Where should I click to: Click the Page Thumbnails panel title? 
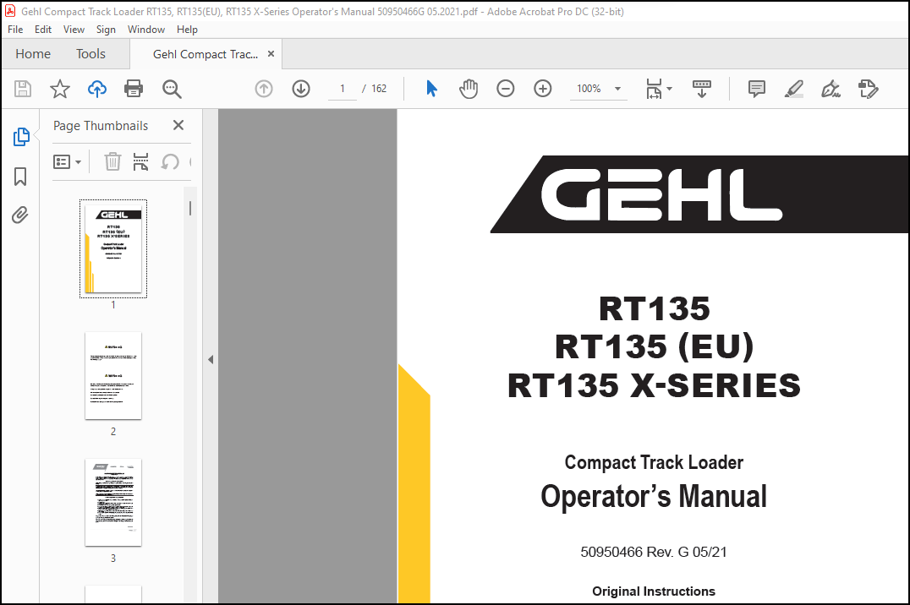(x=101, y=126)
